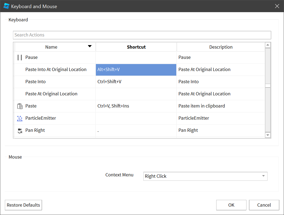Click the Shortcut column header
The width and height of the screenshot is (284, 215).
click(136, 47)
